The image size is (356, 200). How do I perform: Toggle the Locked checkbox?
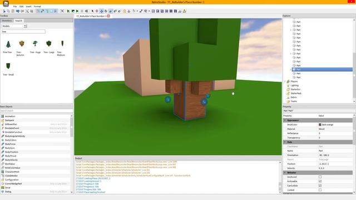[320, 190]
